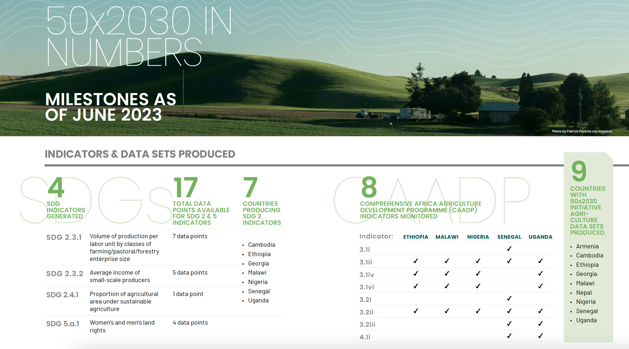Viewport: 629px width, 349px height.
Task: Click the large green number 17
Action: click(186, 187)
